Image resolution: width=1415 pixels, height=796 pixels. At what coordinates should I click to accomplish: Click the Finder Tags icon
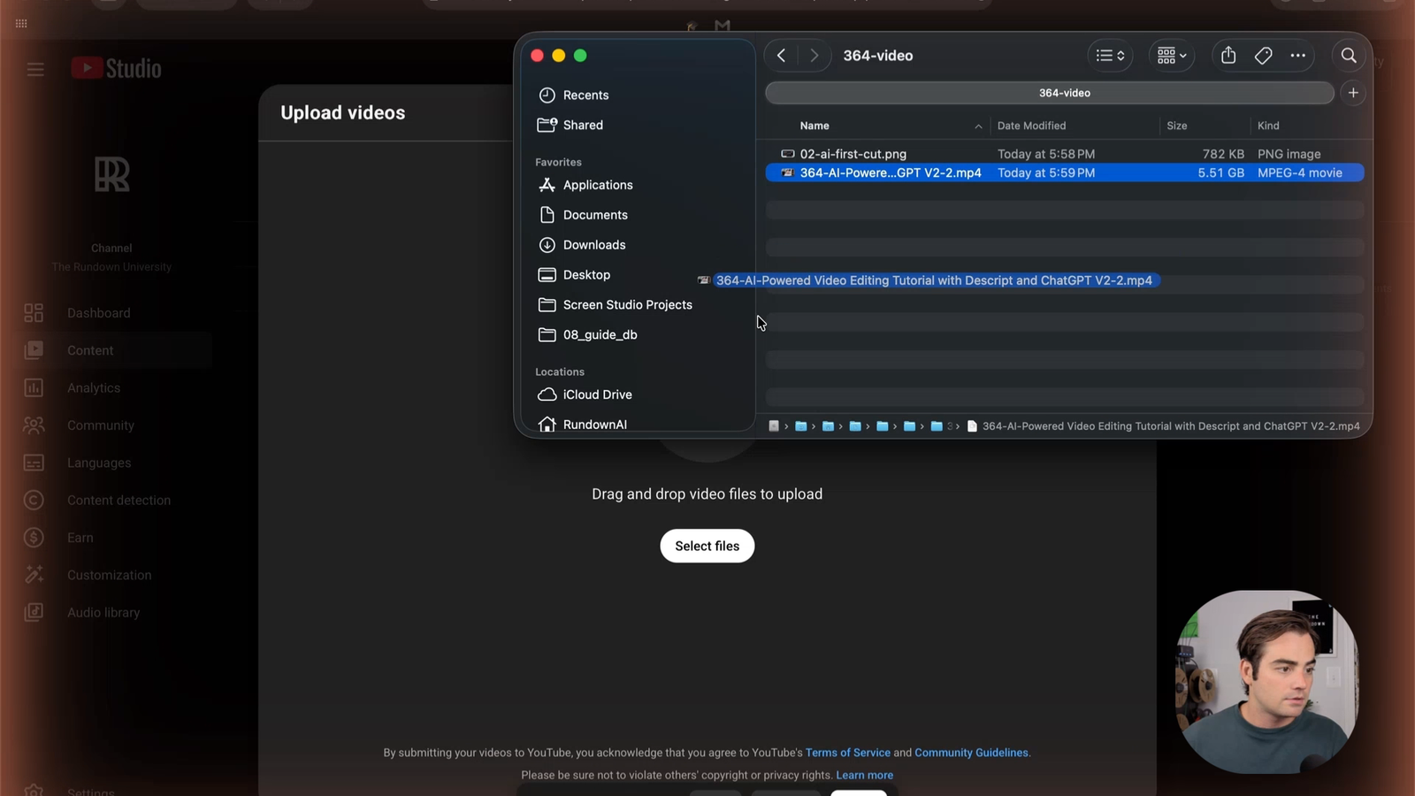coord(1263,56)
